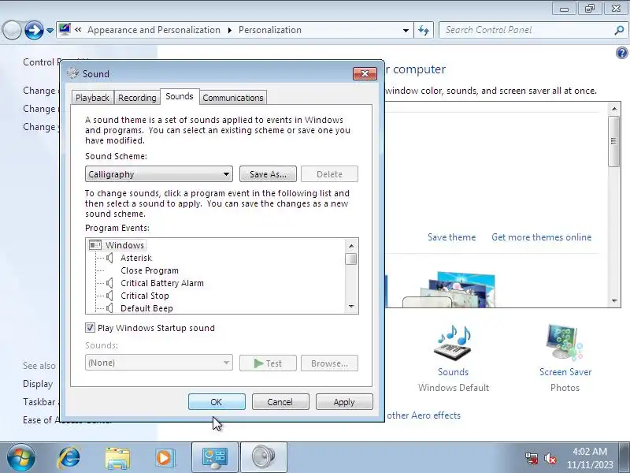Screen dimensions: 630x473
Task: Select the Close Program event
Action: (x=150, y=270)
